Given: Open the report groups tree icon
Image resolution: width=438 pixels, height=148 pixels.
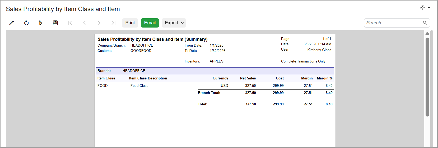Looking at the screenshot, I should pyautogui.click(x=40, y=23).
